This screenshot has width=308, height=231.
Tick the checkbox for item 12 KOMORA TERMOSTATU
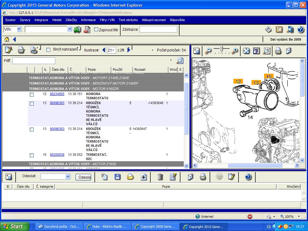pos(32,94)
